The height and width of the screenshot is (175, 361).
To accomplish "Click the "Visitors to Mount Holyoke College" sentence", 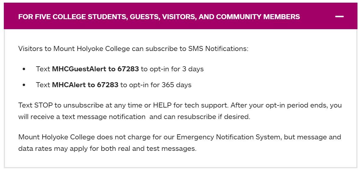I will coord(74,48).
